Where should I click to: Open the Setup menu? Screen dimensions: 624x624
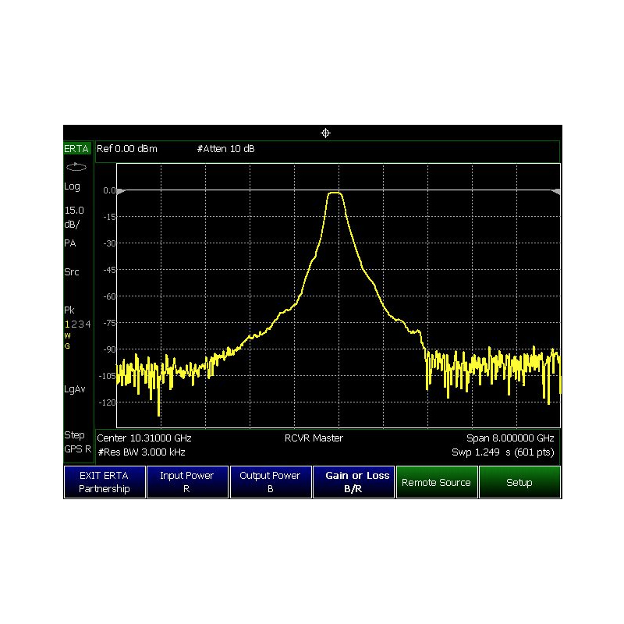point(519,482)
